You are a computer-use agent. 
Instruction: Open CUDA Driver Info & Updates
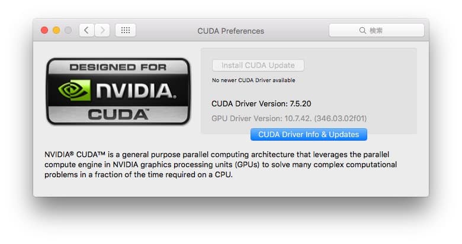[x=309, y=135]
